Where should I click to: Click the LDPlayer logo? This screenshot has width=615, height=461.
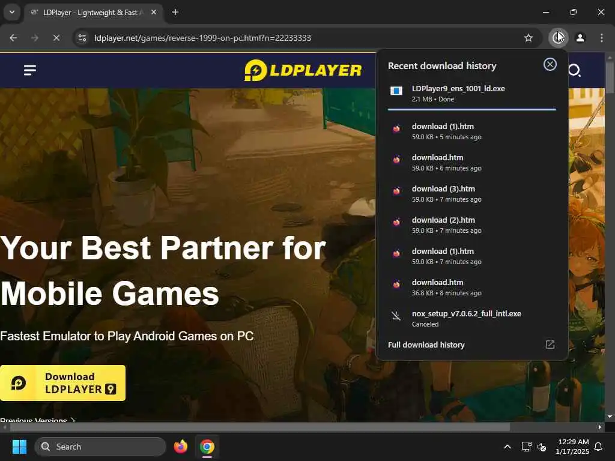pyautogui.click(x=303, y=70)
